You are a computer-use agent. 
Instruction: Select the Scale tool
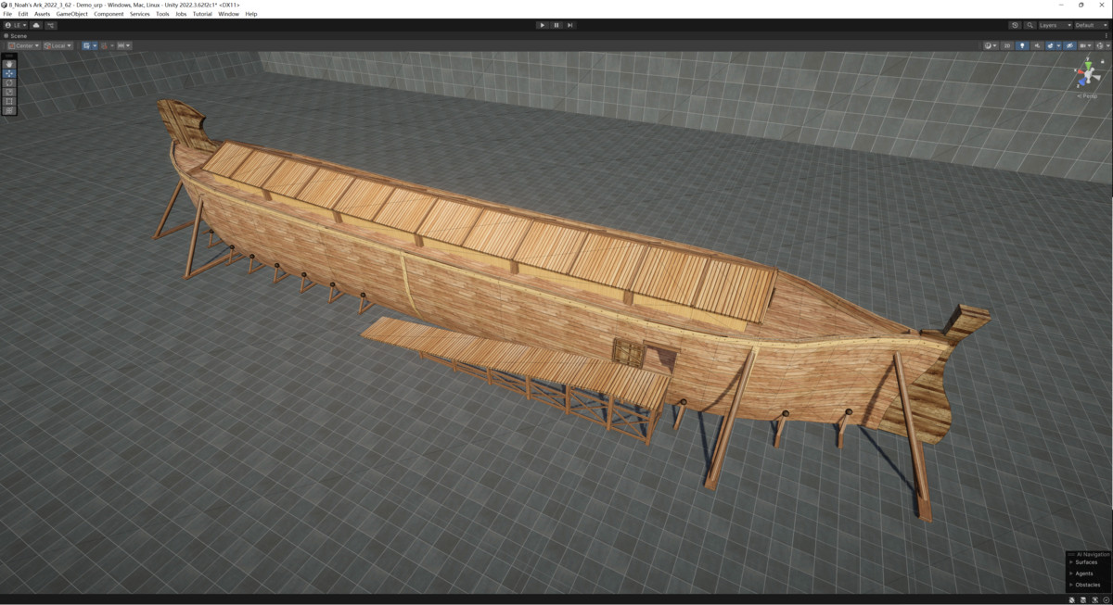tap(9, 92)
